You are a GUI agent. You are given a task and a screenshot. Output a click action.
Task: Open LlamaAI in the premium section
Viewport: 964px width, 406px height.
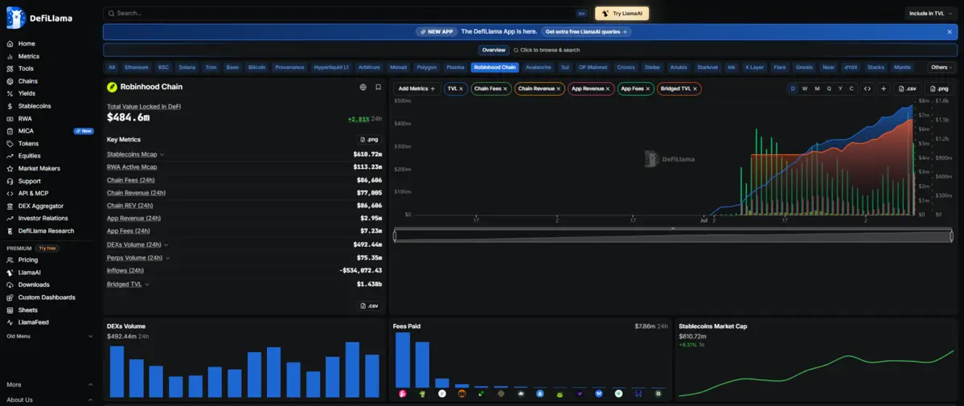point(23,272)
